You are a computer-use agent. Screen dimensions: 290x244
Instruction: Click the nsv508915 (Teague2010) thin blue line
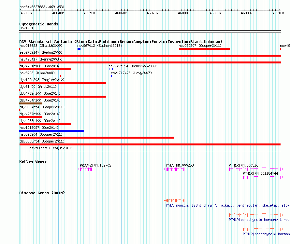(x=155, y=151)
